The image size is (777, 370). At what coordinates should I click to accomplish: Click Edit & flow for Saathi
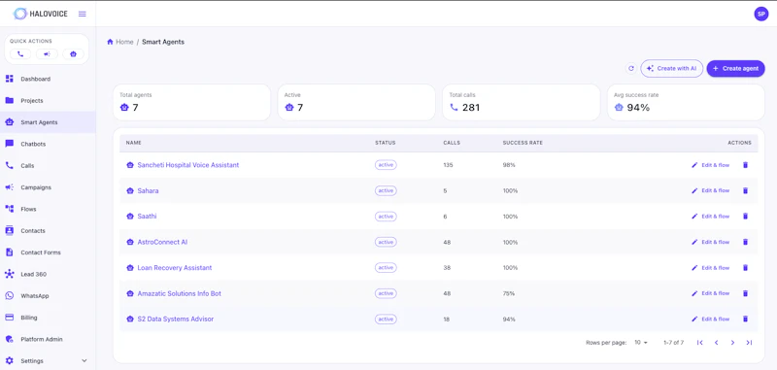coord(710,217)
